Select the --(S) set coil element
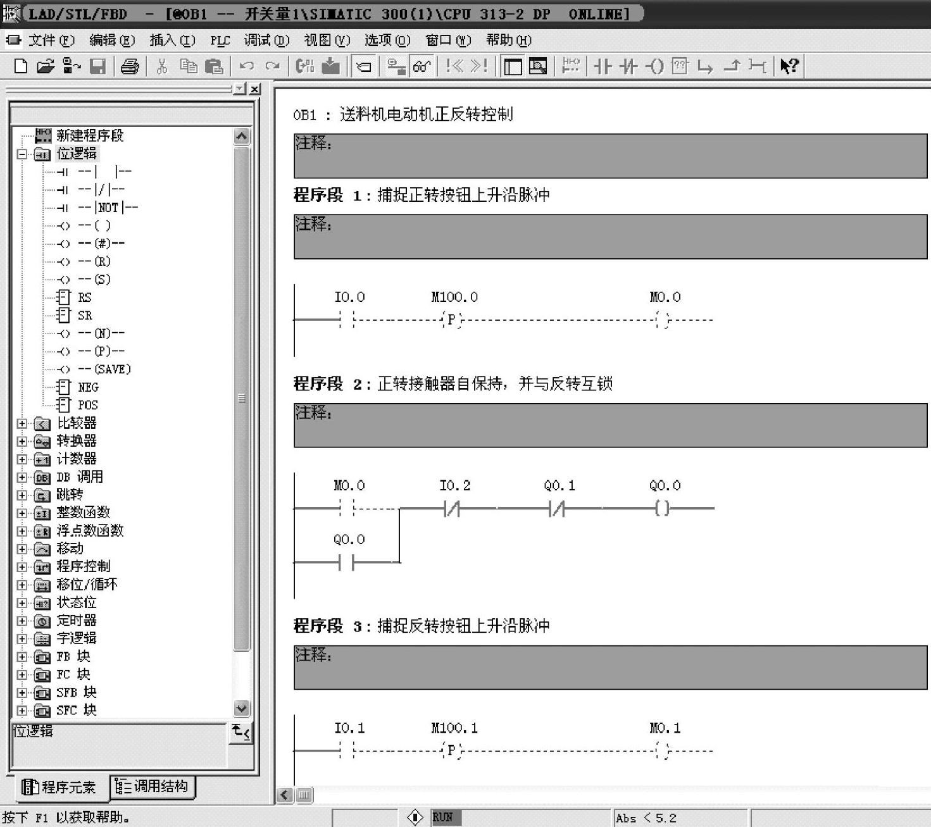The width and height of the screenshot is (931, 827). coord(94,279)
